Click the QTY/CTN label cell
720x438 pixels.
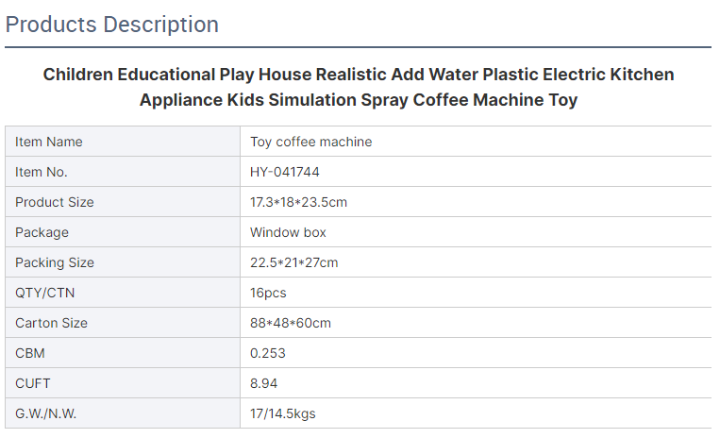[x=123, y=293]
